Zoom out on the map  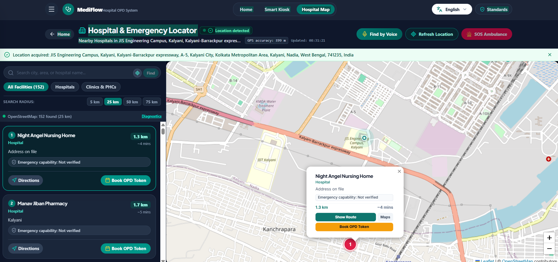pyautogui.click(x=549, y=249)
